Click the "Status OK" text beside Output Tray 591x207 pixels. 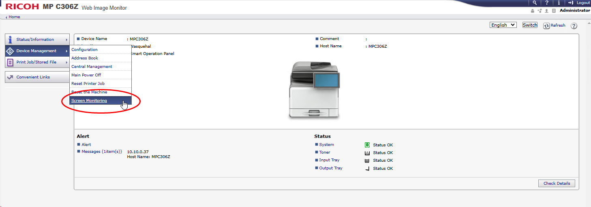(383, 169)
